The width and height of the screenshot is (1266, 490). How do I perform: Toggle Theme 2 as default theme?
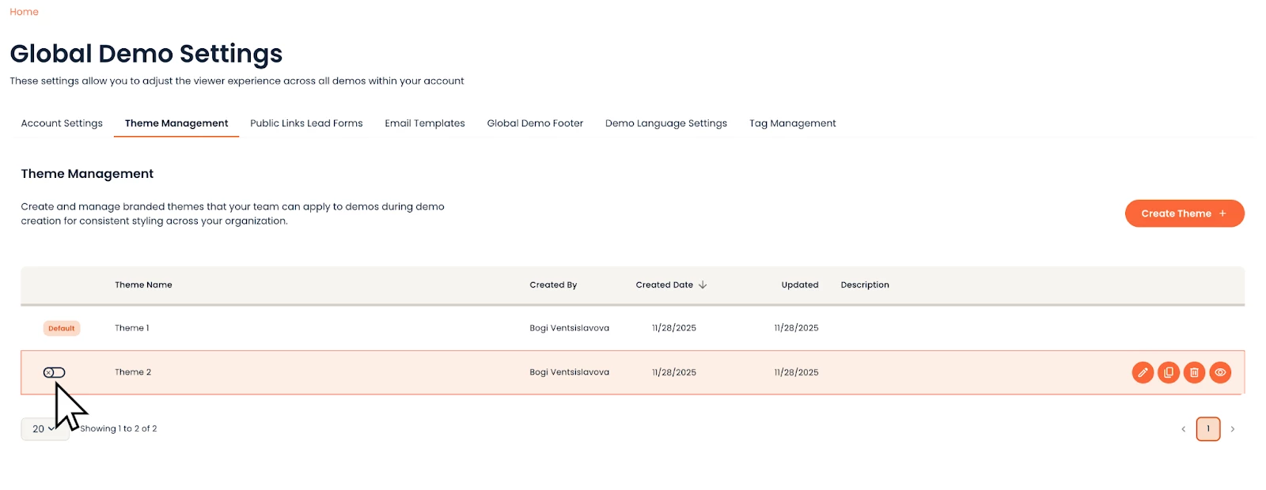tap(54, 372)
